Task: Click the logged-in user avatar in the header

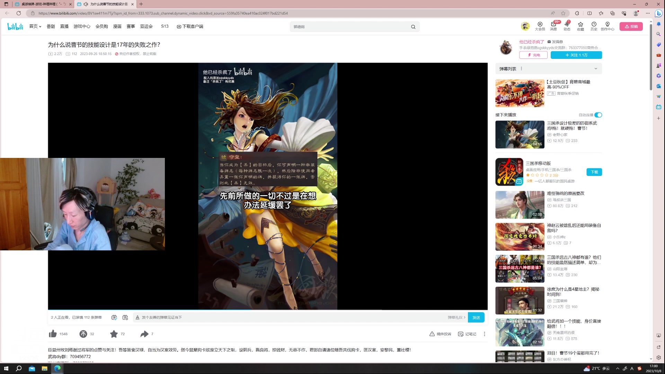Action: 525,26
